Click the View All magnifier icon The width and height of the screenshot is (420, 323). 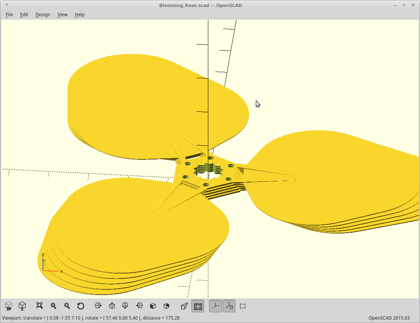[39, 306]
